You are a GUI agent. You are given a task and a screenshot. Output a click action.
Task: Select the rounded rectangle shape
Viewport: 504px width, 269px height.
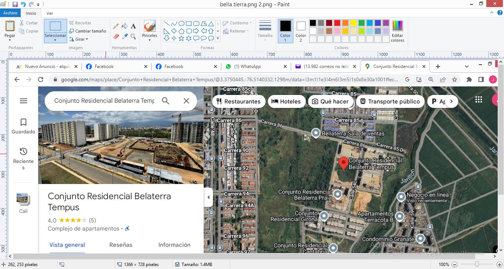click(x=196, y=23)
